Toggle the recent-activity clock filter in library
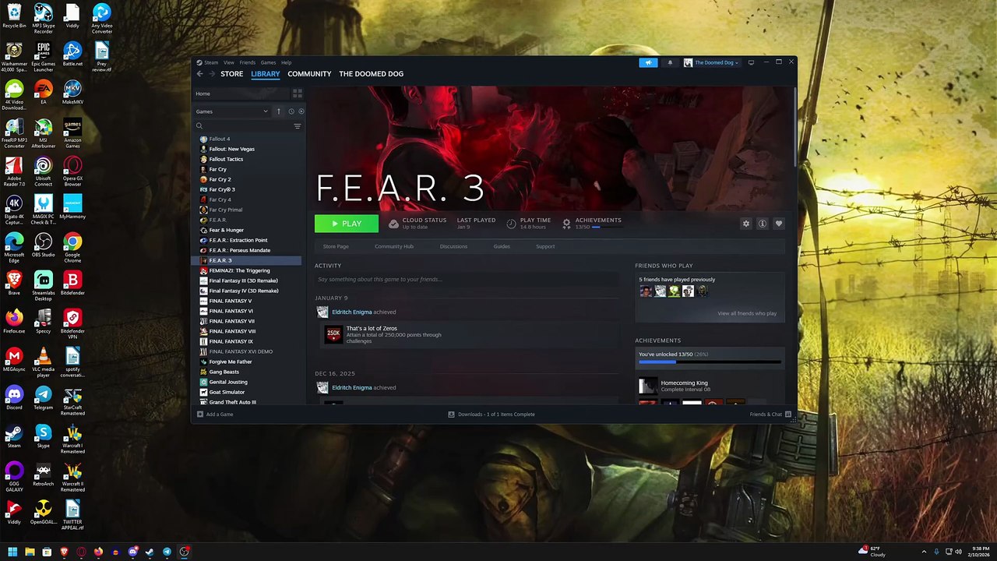The image size is (997, 561). point(291,111)
